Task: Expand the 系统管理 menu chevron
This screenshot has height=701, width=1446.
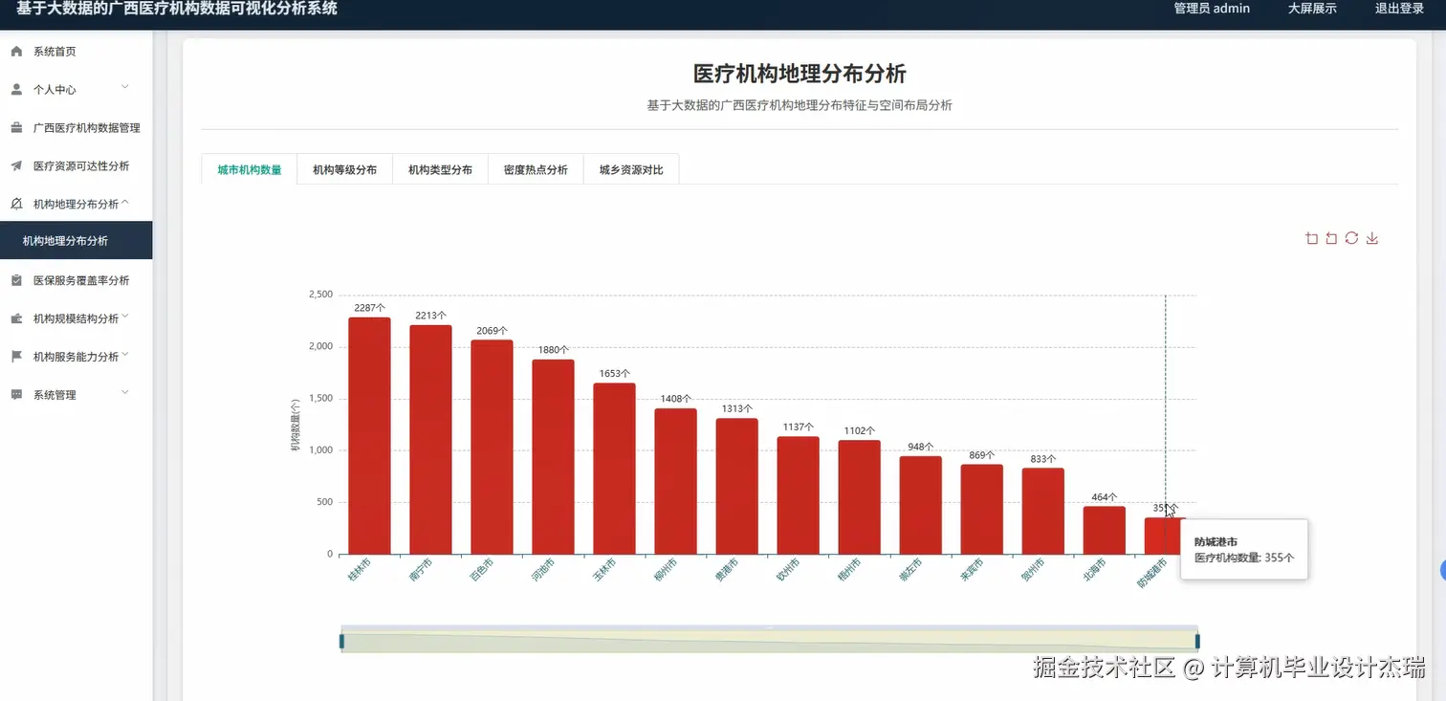Action: pyautogui.click(x=125, y=393)
